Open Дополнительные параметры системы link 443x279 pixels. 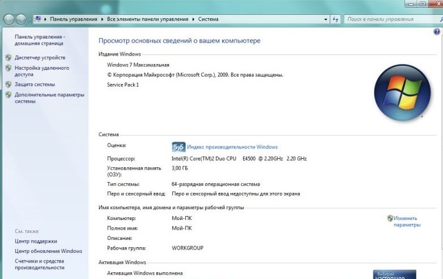(x=49, y=98)
